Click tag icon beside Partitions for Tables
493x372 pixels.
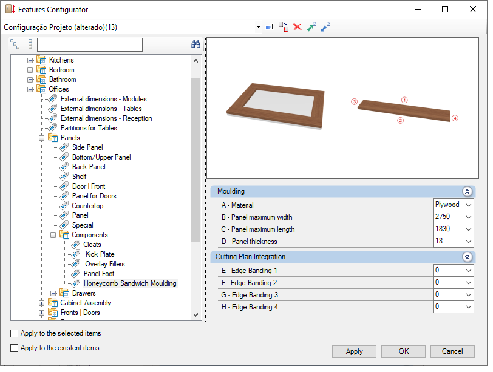point(52,128)
